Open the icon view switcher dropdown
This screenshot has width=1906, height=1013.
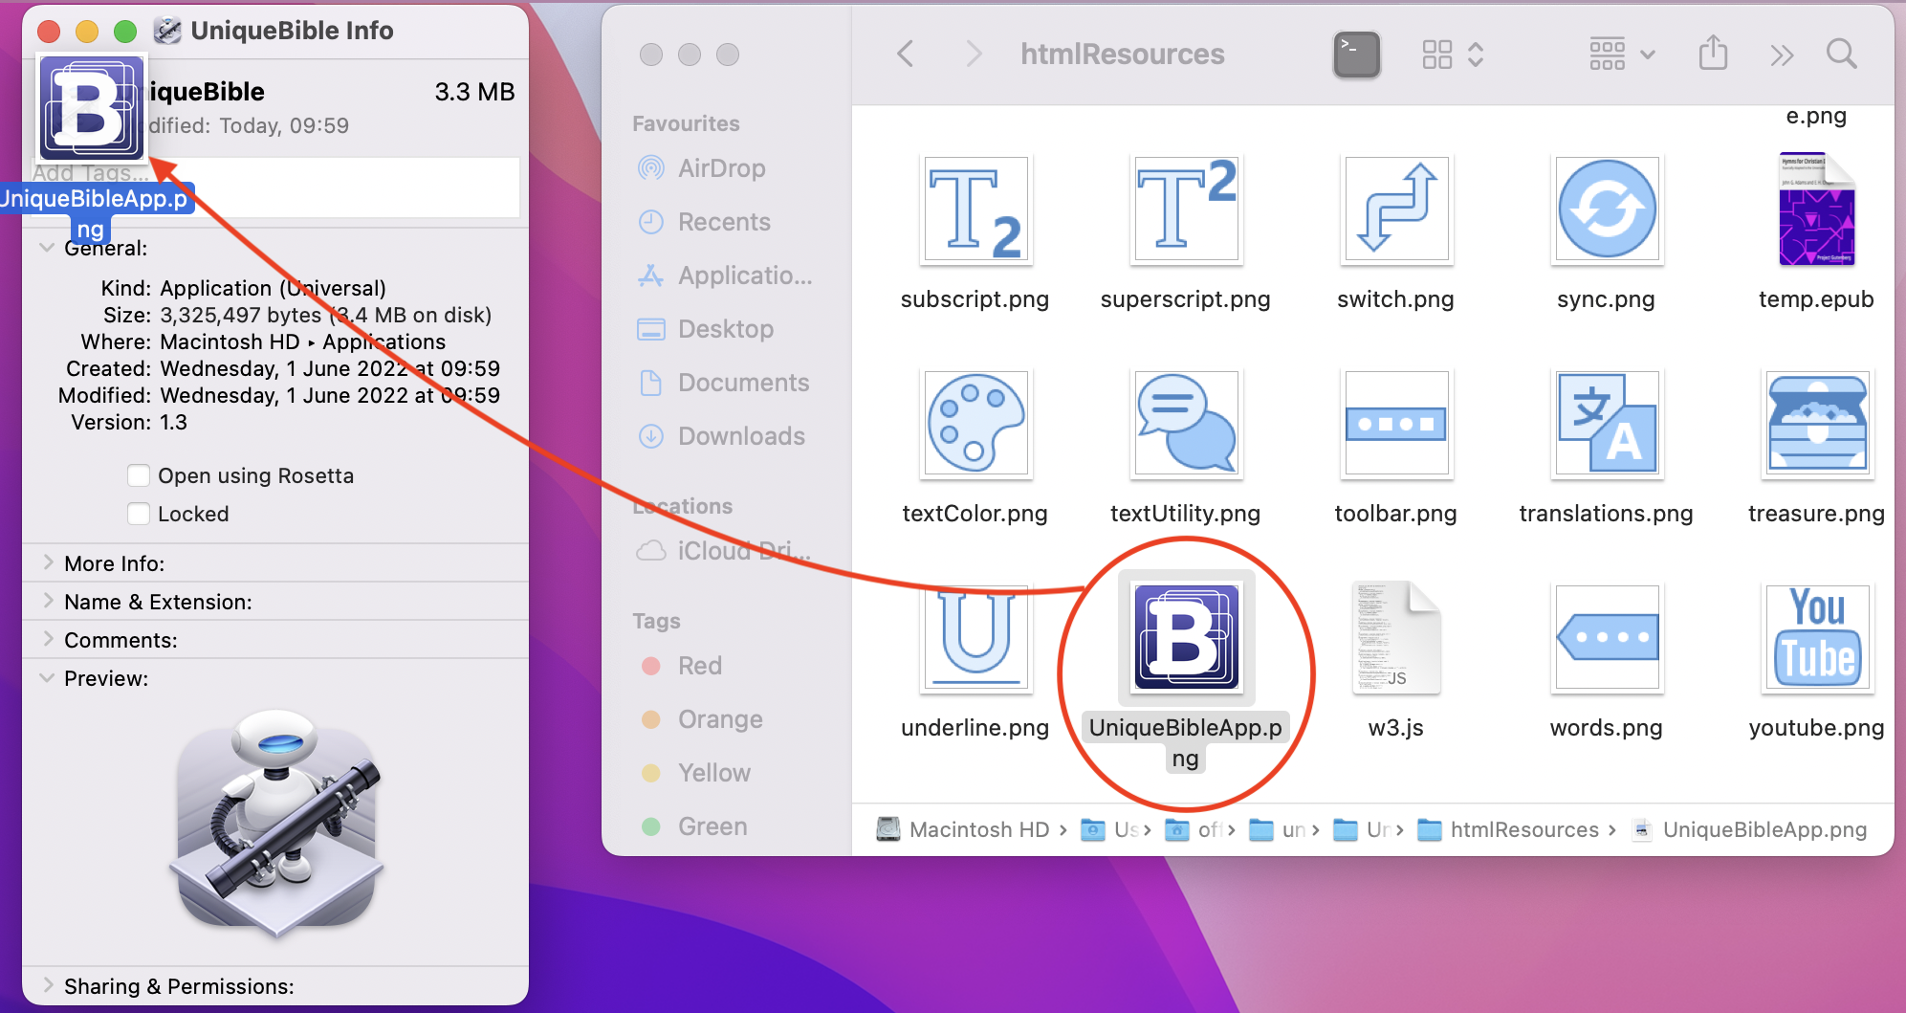pos(1453,55)
